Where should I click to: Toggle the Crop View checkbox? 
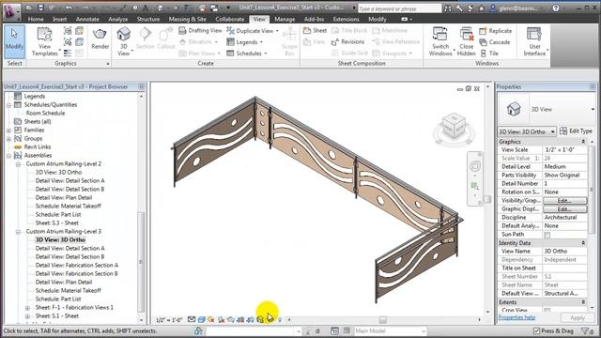tap(547, 310)
